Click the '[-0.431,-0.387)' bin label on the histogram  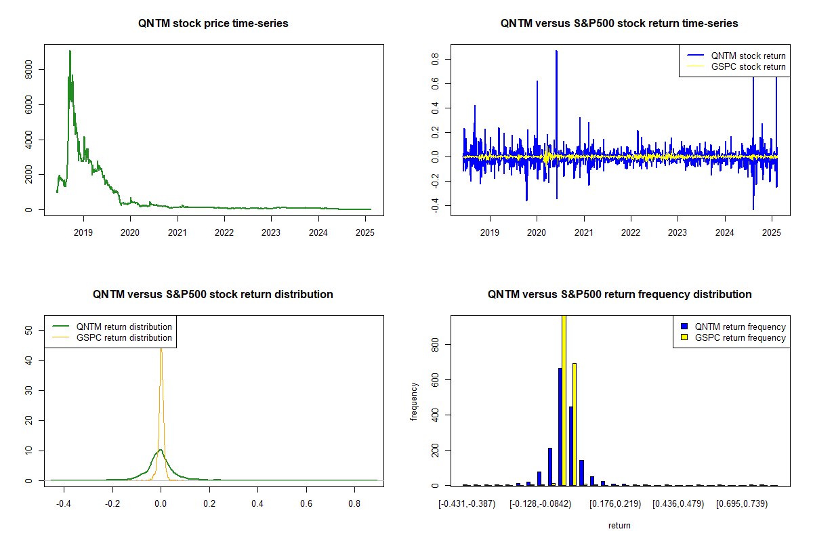pyautogui.click(x=467, y=504)
